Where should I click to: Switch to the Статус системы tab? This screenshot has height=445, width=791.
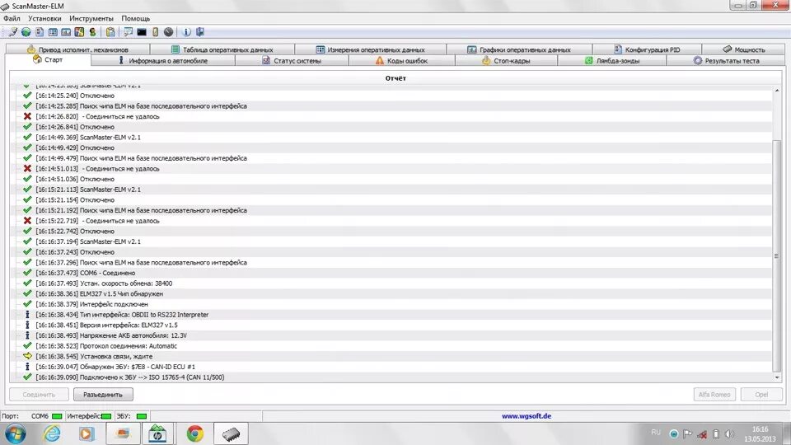click(292, 60)
